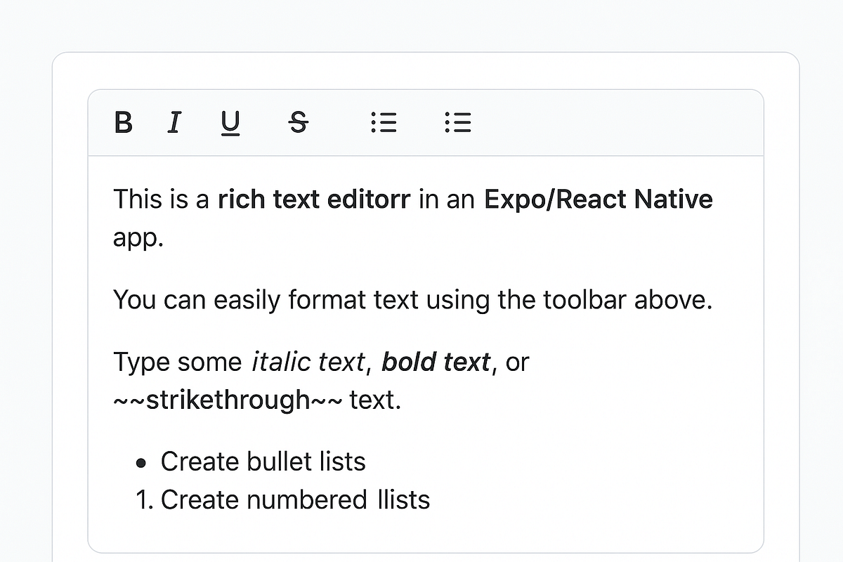This screenshot has width=843, height=562.
Task: Click the empty toolbar area right of list icons
Action: 618,123
